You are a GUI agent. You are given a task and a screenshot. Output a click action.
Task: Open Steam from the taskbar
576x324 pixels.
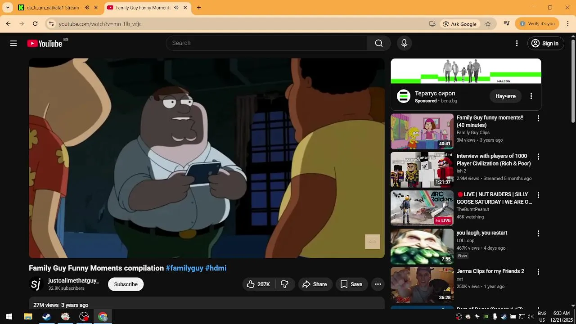[x=46, y=317]
